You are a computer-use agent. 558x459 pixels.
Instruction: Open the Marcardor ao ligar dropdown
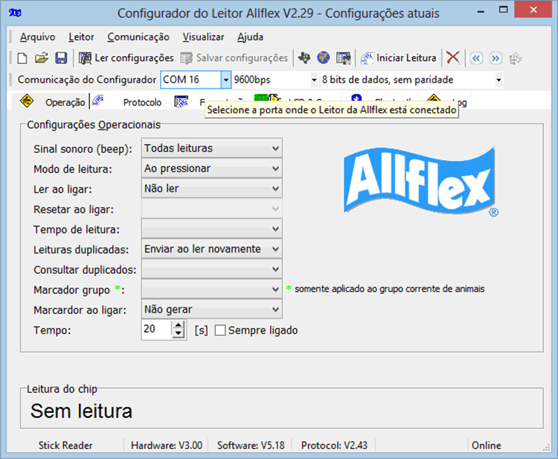click(x=212, y=310)
